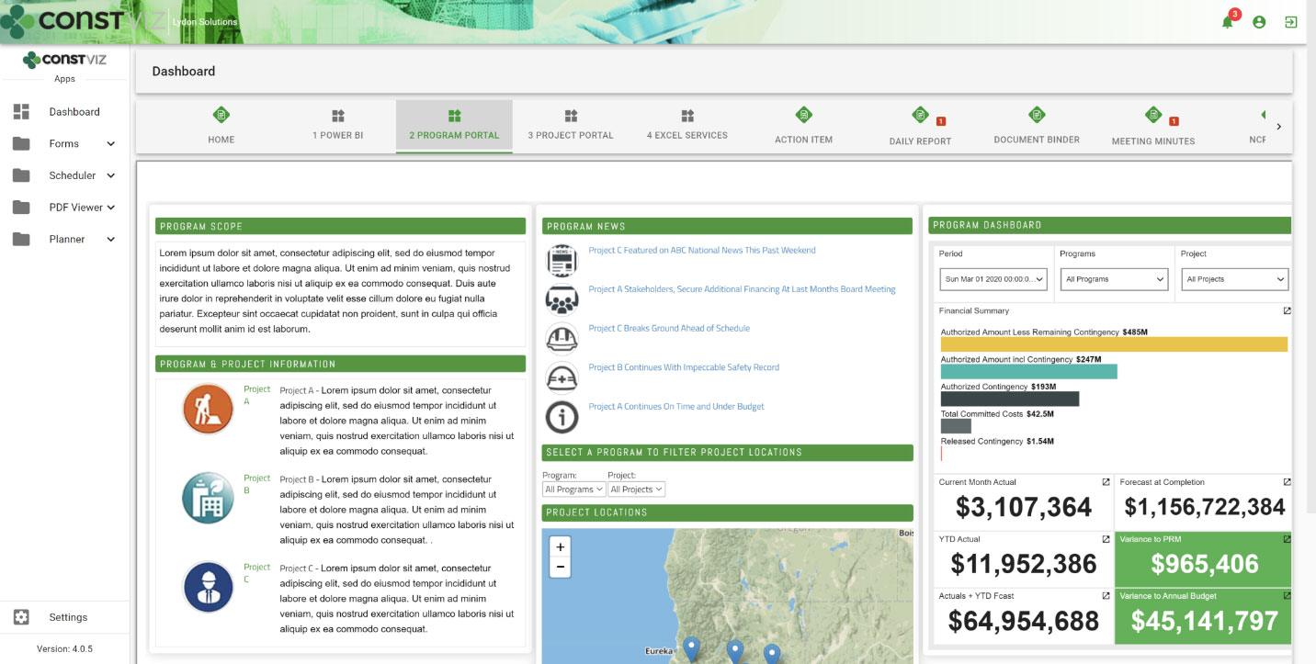Click the Settings gear icon in sidebar
1316x664 pixels.
[22, 617]
